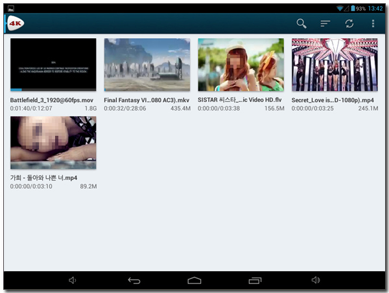Tap the picture notification icon in status bar
The image size is (389, 293).
tap(11, 8)
